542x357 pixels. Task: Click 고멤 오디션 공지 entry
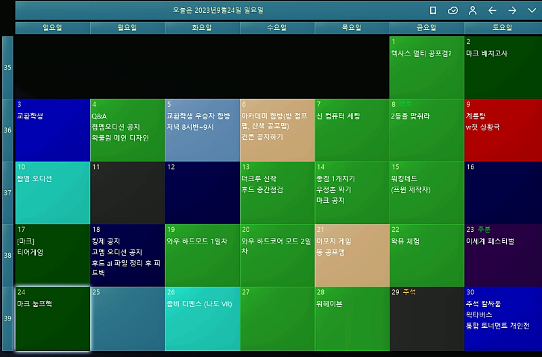[117, 252]
